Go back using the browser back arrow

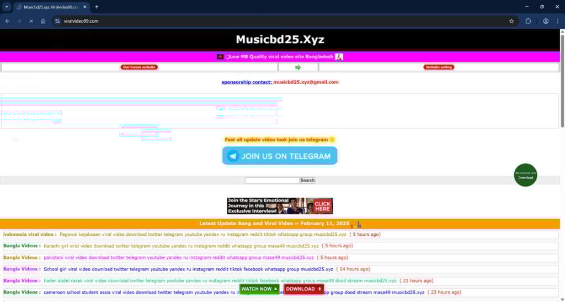(8, 22)
